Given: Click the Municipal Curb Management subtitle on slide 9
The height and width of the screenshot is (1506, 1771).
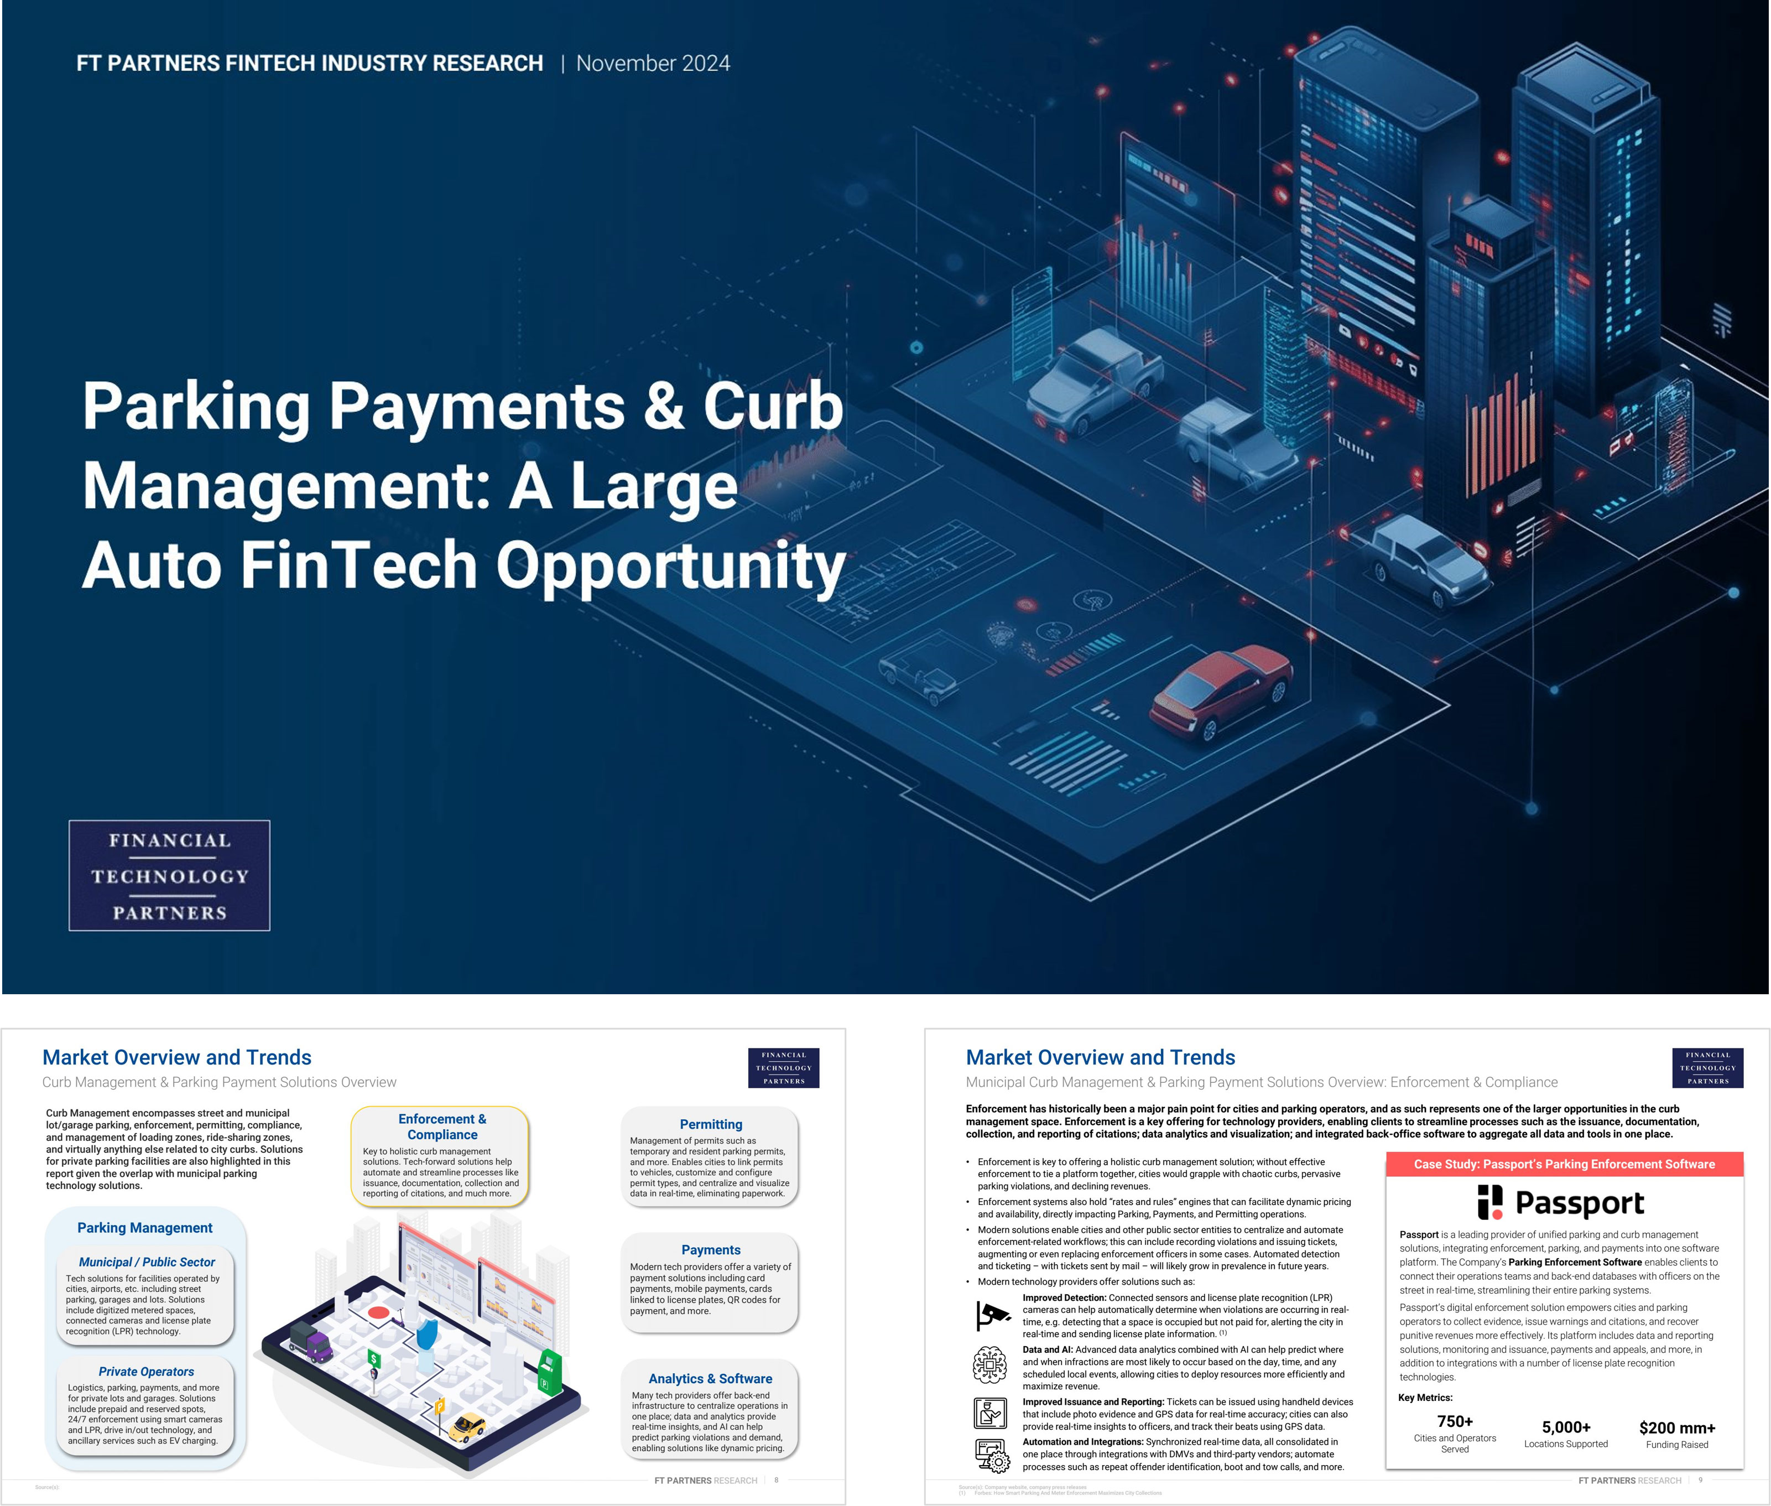Looking at the screenshot, I should pos(1262,1082).
